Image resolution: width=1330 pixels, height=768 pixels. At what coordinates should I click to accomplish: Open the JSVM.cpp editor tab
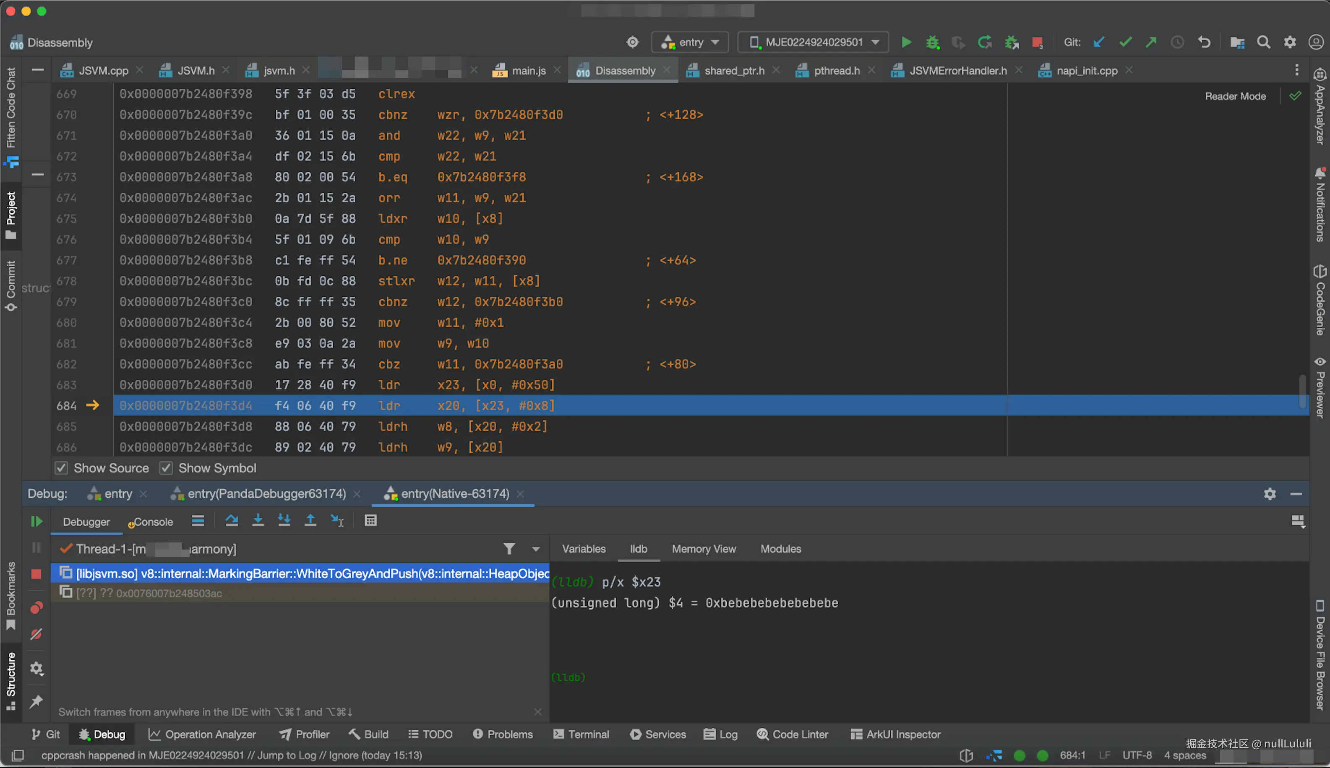click(x=103, y=71)
